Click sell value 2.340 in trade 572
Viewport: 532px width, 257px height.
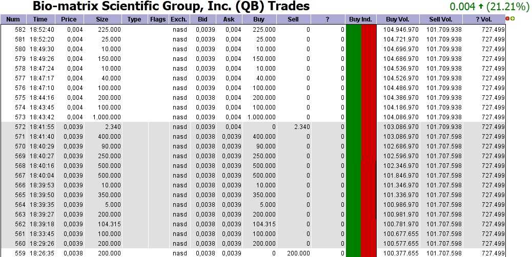pyautogui.click(x=302, y=127)
